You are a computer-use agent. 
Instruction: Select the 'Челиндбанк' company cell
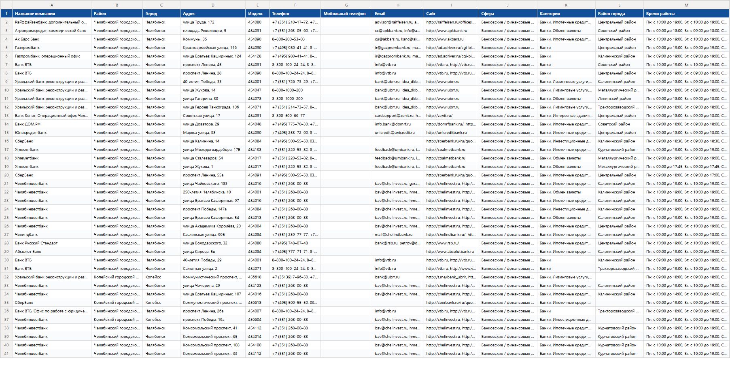click(52, 235)
